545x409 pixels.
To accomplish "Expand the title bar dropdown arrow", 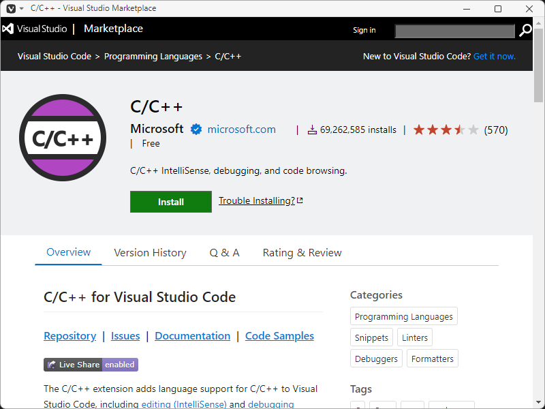I will [x=22, y=8].
